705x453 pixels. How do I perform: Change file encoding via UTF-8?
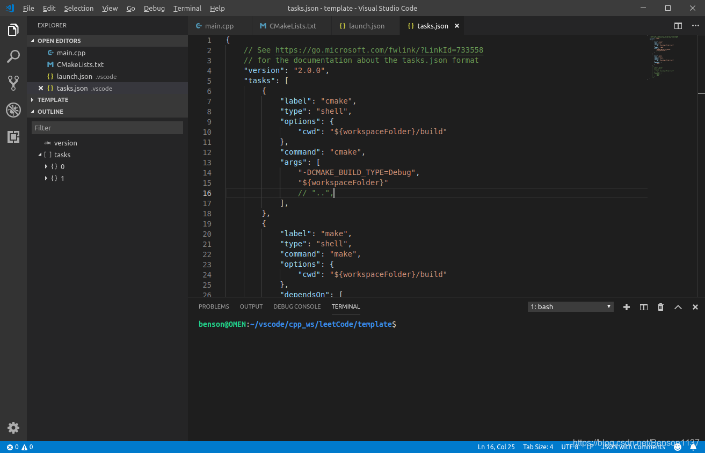tap(570, 447)
